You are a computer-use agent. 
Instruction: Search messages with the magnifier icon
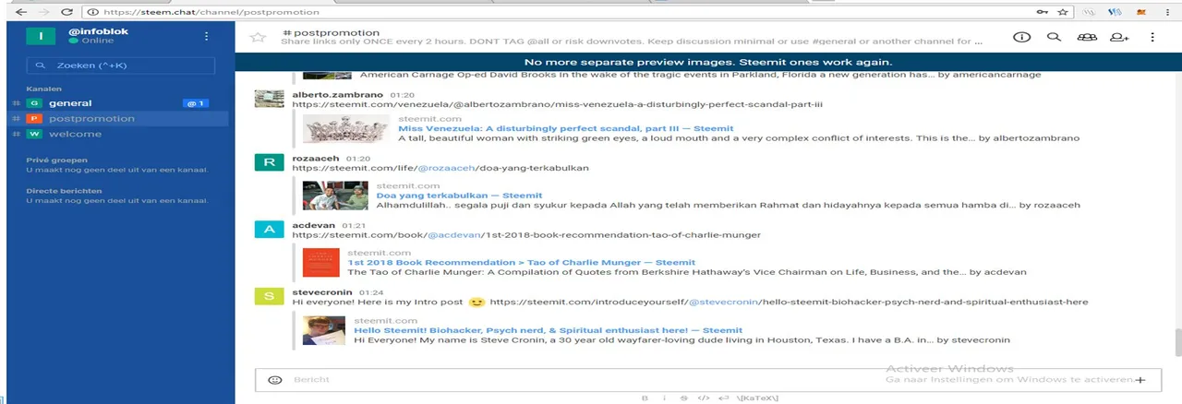[1054, 37]
